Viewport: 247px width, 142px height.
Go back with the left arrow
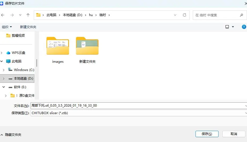[3, 15]
